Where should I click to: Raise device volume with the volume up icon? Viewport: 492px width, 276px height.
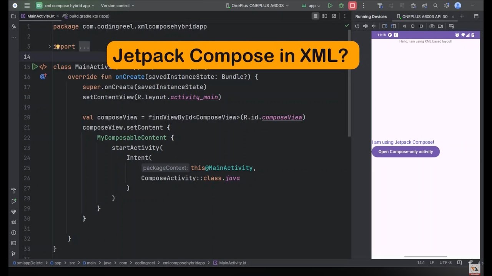pos(365,26)
